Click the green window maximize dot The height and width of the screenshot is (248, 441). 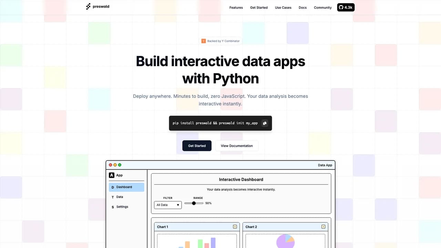[120, 165]
